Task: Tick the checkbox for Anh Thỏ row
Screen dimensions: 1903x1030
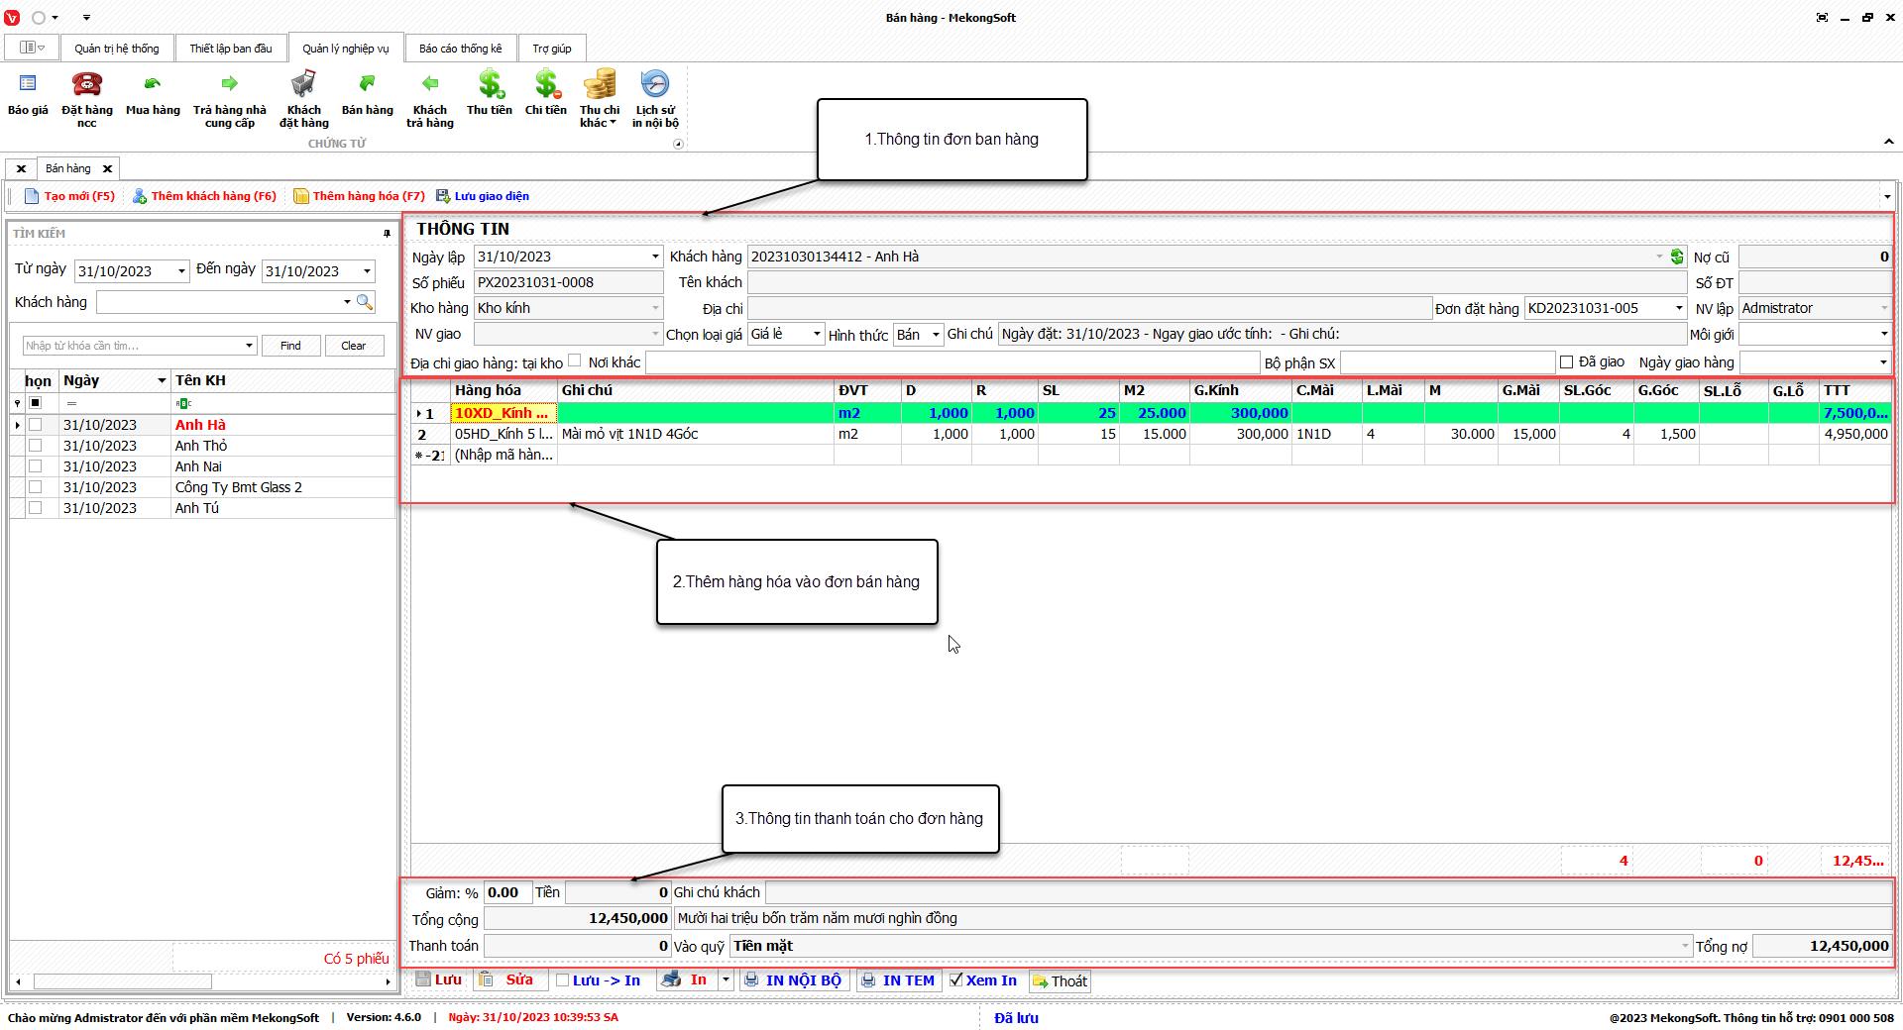Action: point(36,446)
